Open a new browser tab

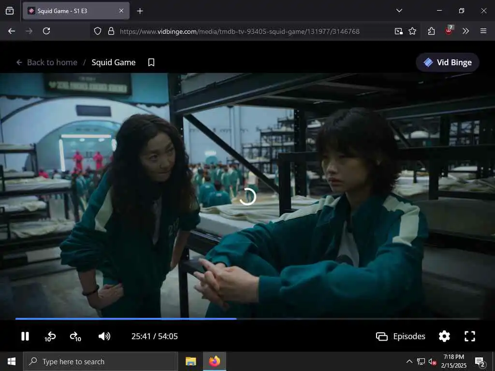[140, 11]
